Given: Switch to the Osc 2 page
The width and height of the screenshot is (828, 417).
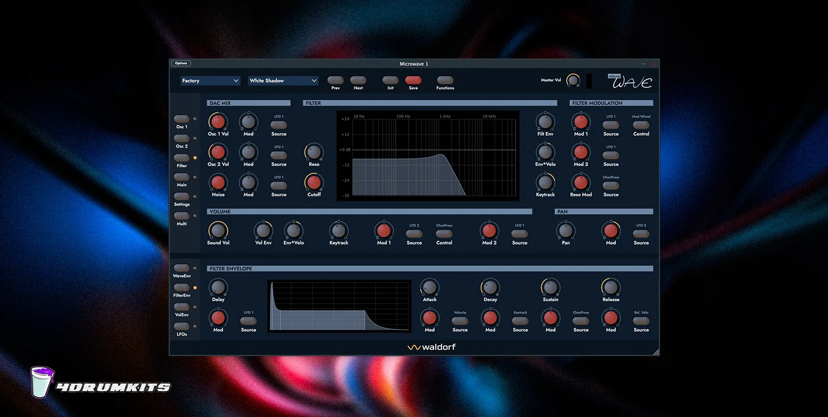Looking at the screenshot, I should pos(182,138).
